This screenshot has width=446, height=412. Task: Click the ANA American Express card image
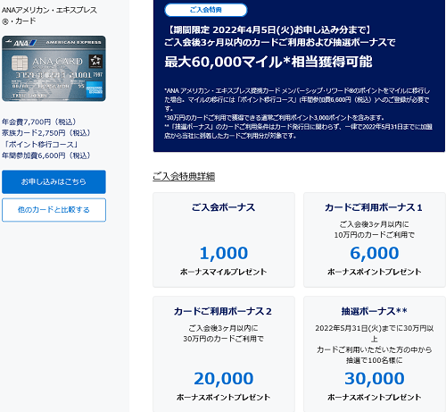(54, 69)
